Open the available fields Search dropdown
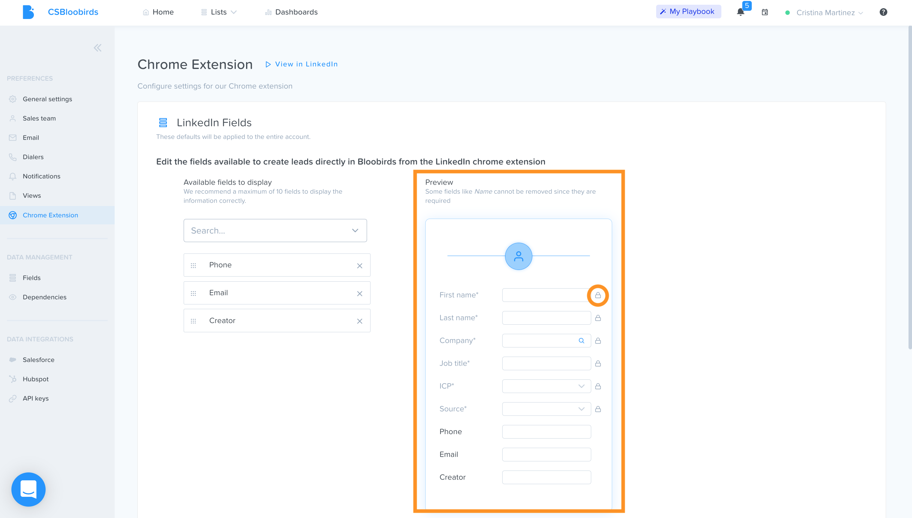The width and height of the screenshot is (912, 518). (x=275, y=230)
